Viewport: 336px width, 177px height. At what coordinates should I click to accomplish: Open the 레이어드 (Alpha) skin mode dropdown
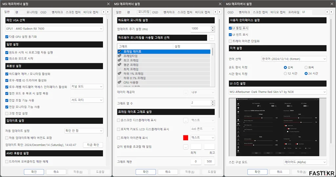click(x=305, y=162)
